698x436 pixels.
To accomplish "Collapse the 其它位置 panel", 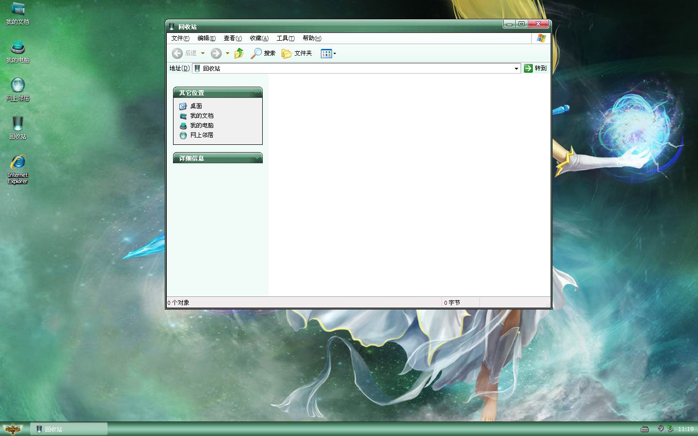I will tap(257, 93).
